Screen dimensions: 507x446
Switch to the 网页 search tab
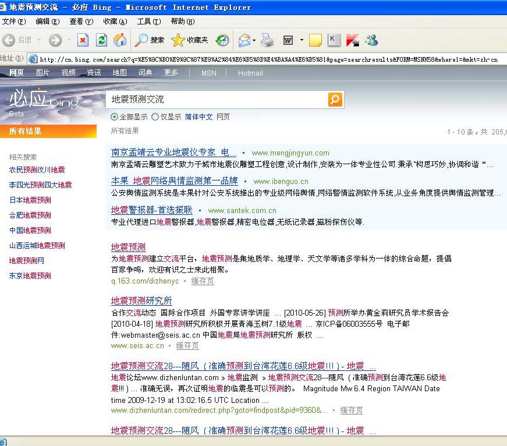pyautogui.click(x=16, y=73)
